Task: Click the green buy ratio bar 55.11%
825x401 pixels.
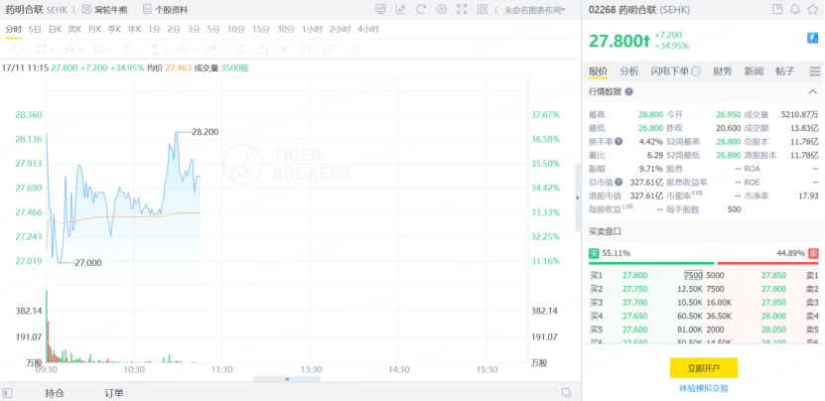Action: coord(651,263)
